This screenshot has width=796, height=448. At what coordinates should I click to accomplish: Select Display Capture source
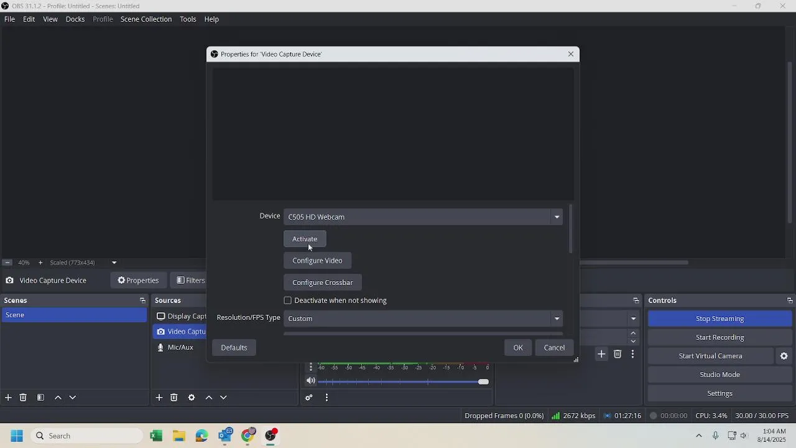[x=180, y=316]
